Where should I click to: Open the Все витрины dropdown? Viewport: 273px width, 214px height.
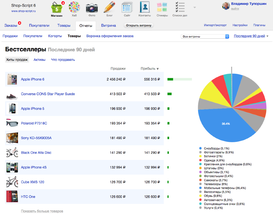205,36
